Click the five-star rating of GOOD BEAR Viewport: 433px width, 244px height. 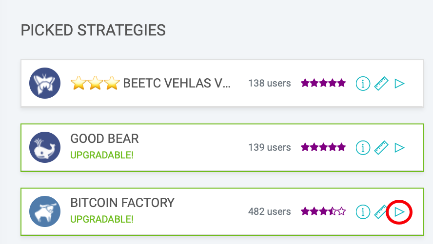323,147
